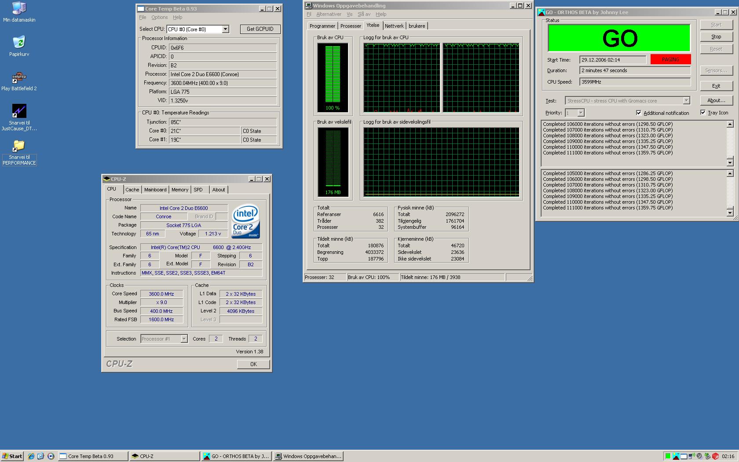Switch to the brukere tab in Task Manager
The height and width of the screenshot is (462, 739).
tap(417, 26)
